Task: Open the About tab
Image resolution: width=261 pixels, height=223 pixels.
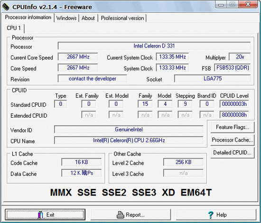Action: pyautogui.click(x=88, y=18)
